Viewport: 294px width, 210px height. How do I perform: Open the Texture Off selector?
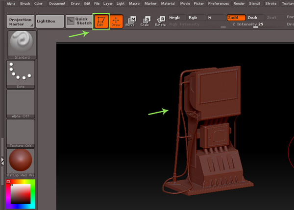click(x=21, y=133)
